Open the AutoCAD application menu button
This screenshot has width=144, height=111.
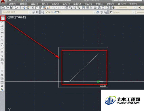3,2
